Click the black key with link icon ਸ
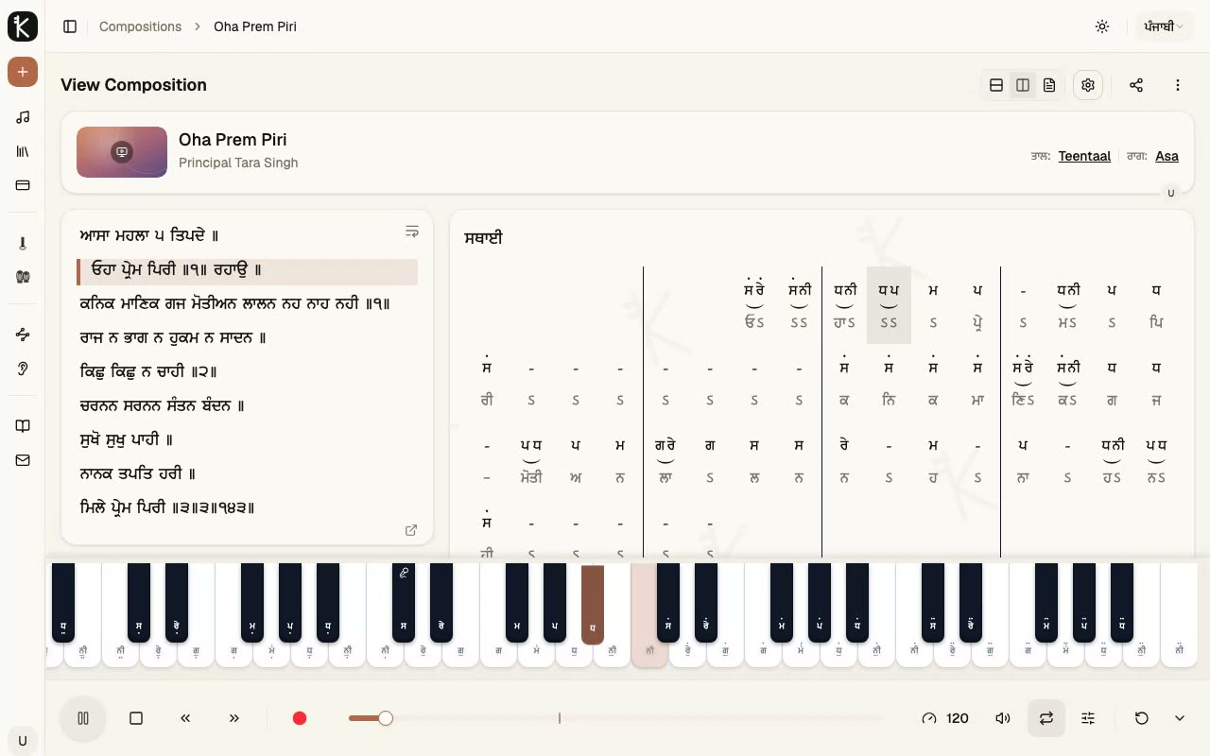The width and height of the screenshot is (1210, 756). click(404, 603)
